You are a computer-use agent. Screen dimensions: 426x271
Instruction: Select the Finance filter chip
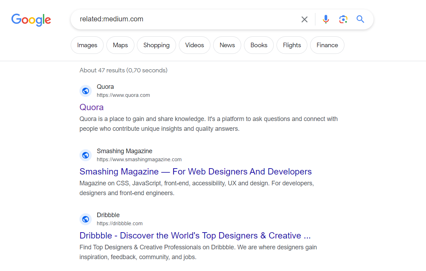pos(327,45)
